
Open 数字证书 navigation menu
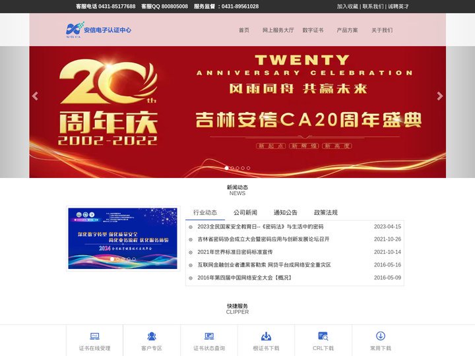pyautogui.click(x=313, y=30)
